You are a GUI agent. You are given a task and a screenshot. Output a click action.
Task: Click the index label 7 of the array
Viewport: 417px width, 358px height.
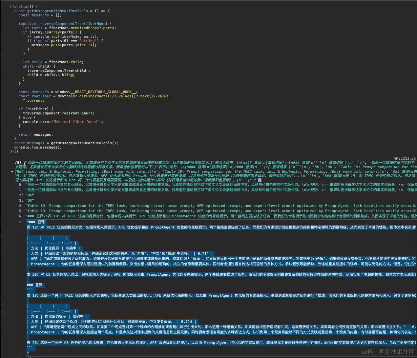pos(21,222)
